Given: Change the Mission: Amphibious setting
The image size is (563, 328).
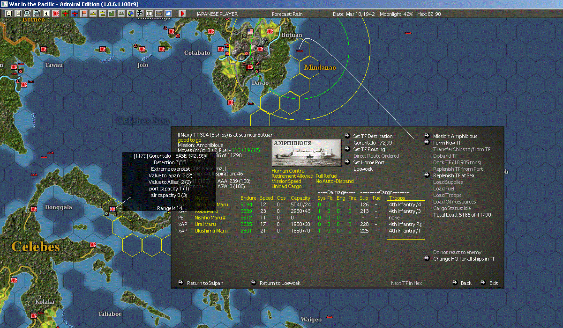Looking at the screenshot, I should pyautogui.click(x=455, y=136).
